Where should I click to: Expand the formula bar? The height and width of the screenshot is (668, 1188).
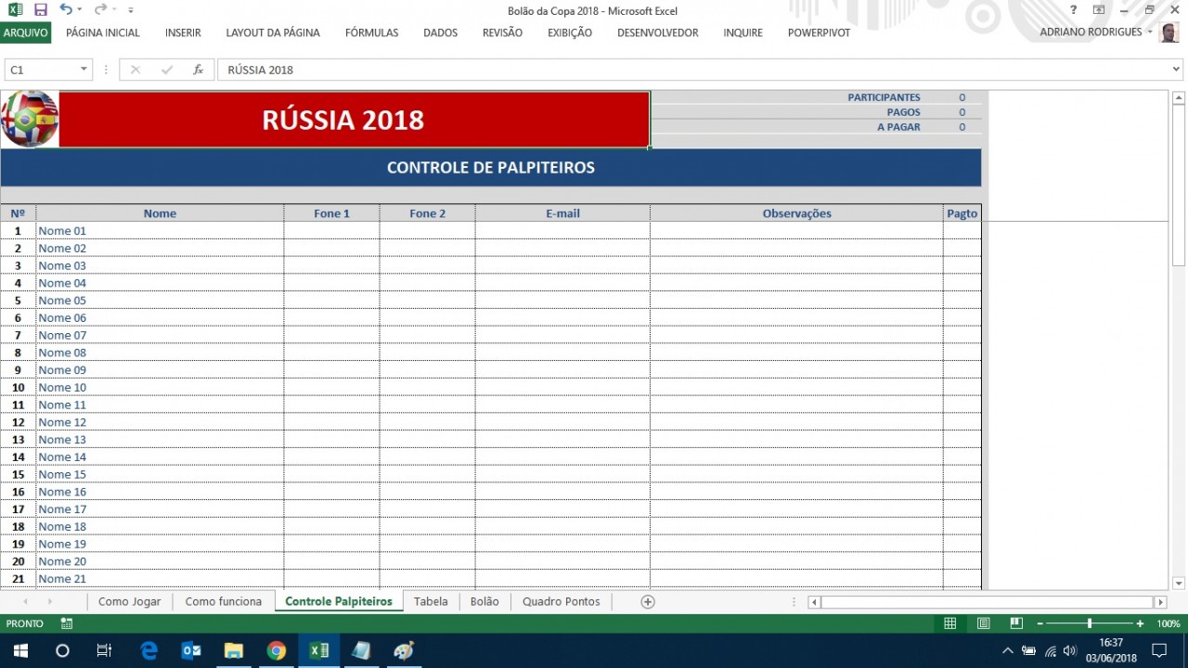point(1177,70)
